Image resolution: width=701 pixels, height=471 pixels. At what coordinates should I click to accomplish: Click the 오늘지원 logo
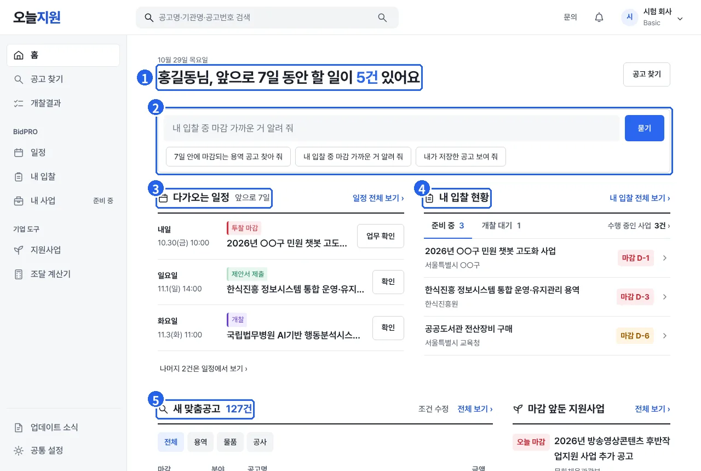(37, 18)
